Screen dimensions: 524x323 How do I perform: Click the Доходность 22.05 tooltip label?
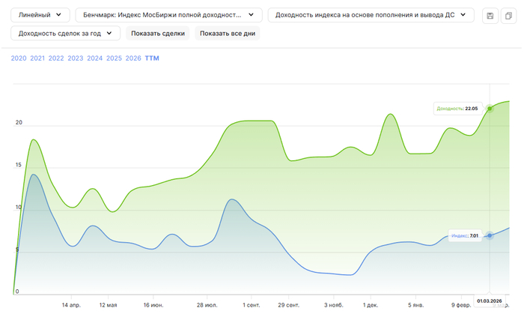457,109
